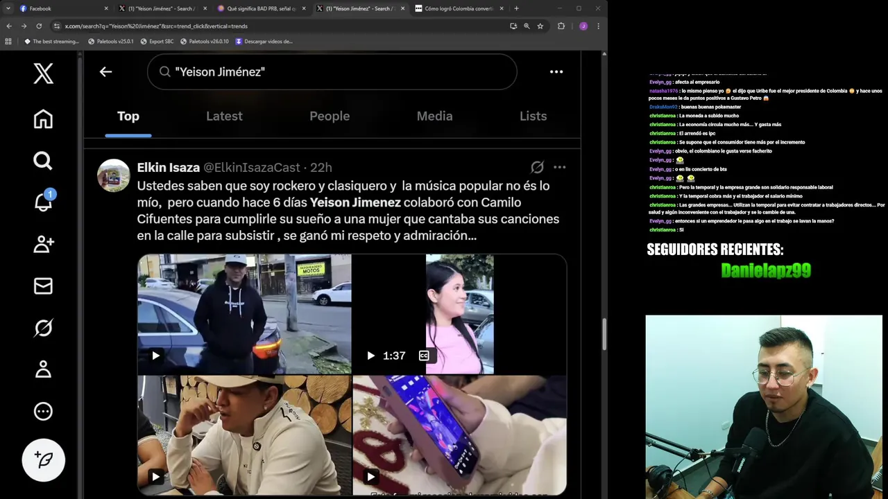Open search options three-dot menu
This screenshot has height=499, width=888.
coord(556,71)
